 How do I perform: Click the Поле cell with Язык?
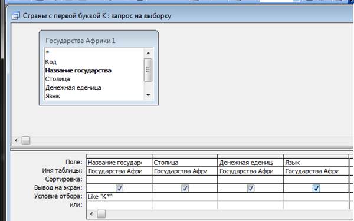point(316,163)
